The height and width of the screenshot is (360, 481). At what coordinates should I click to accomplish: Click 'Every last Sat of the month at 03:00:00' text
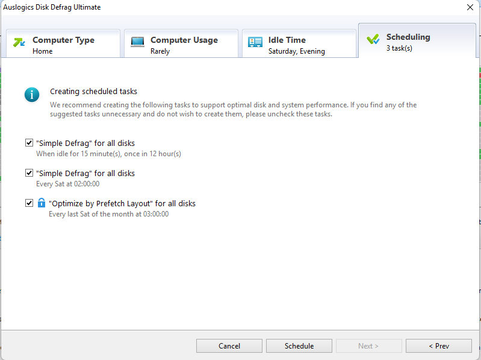tap(108, 214)
